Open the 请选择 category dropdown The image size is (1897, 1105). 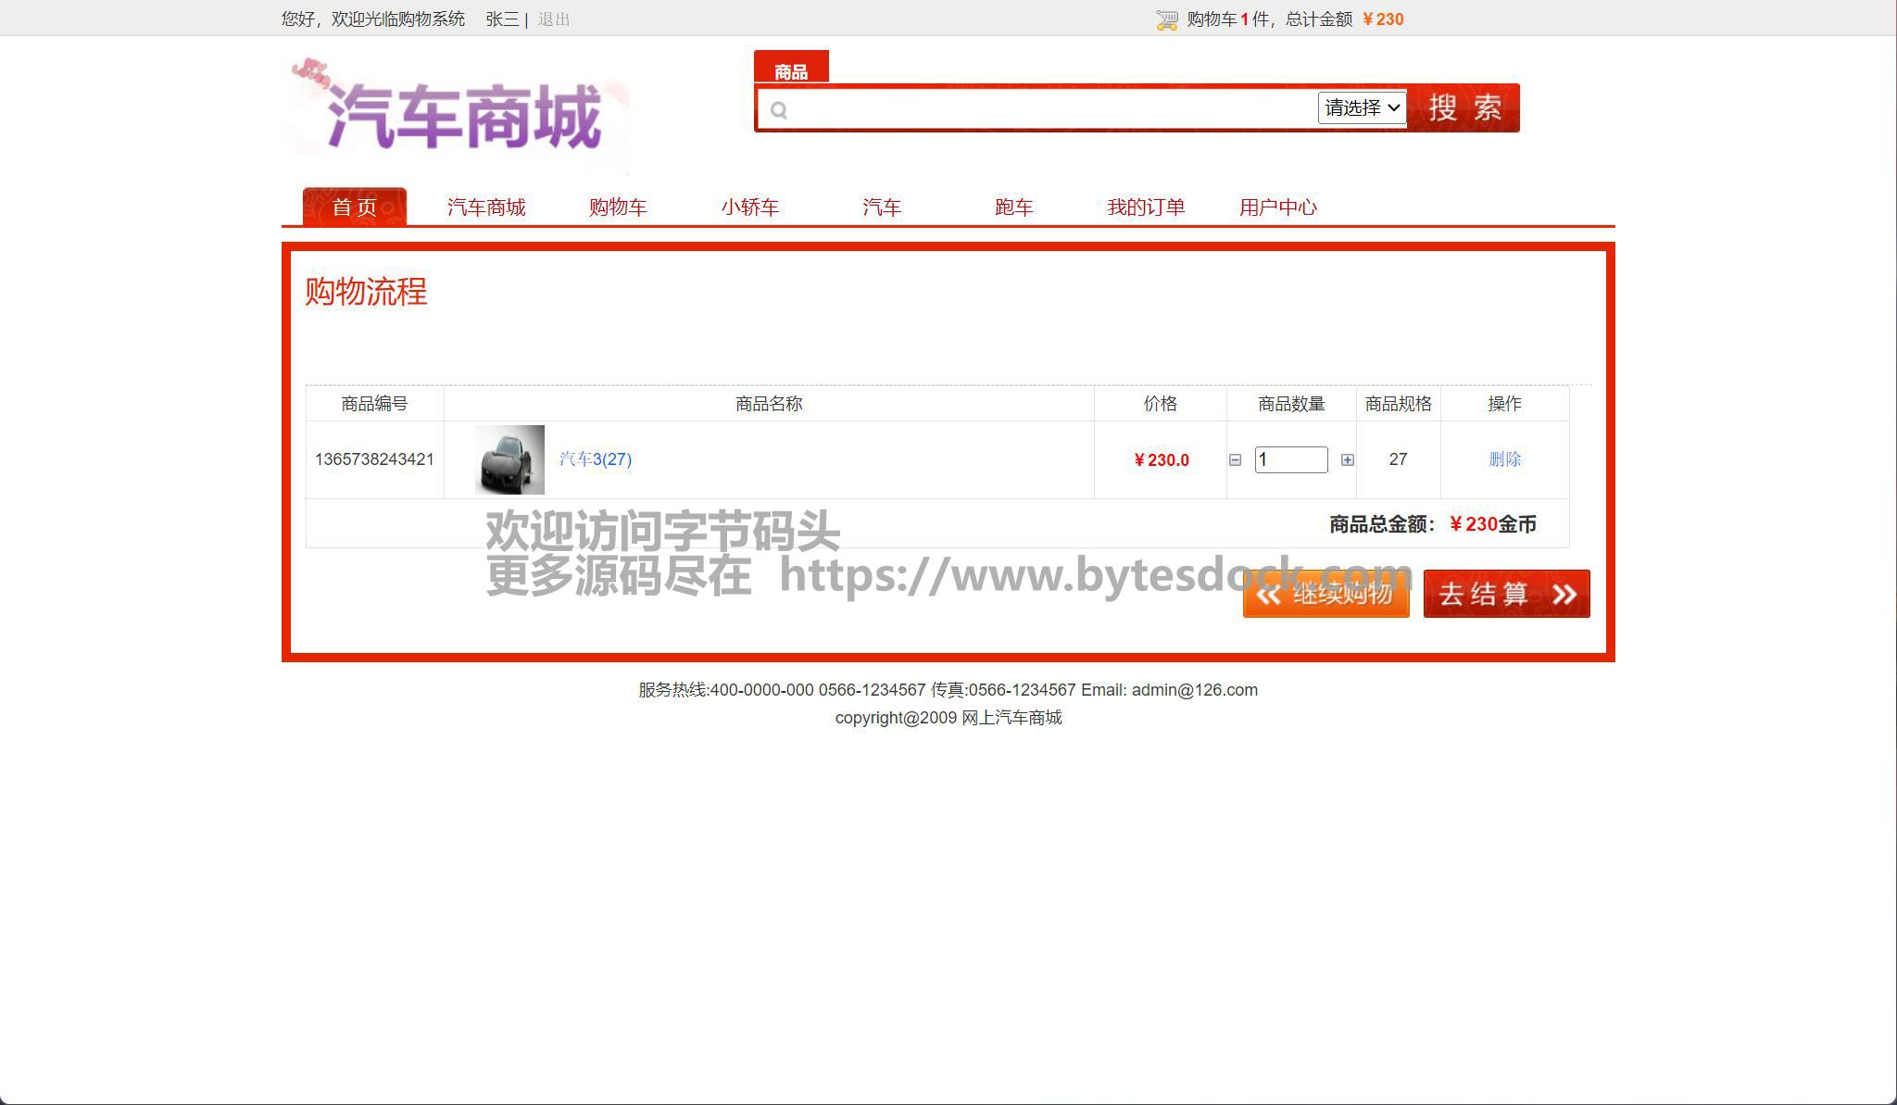click(1361, 108)
